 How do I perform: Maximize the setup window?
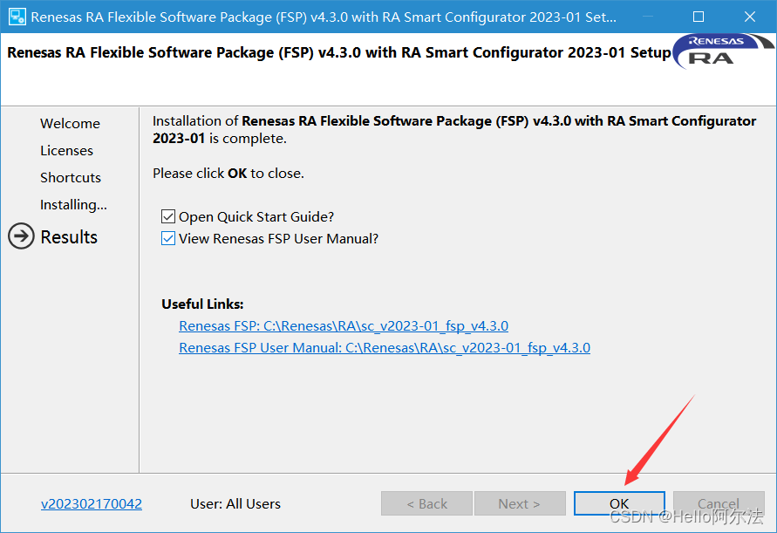698,17
